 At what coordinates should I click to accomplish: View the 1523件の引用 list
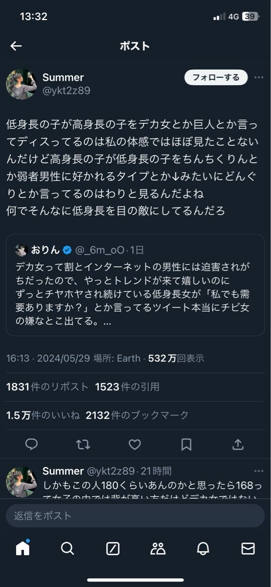pos(127,386)
